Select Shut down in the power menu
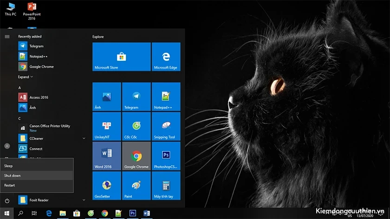The height and width of the screenshot is (219, 390). [37, 175]
